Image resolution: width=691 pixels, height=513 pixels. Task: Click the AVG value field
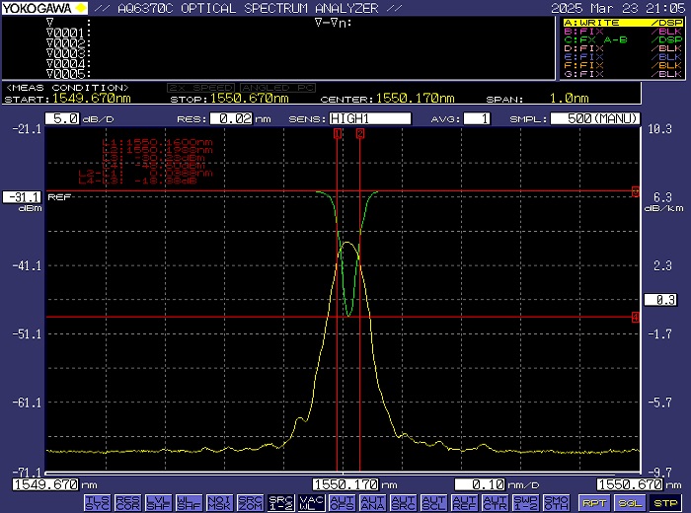point(477,118)
